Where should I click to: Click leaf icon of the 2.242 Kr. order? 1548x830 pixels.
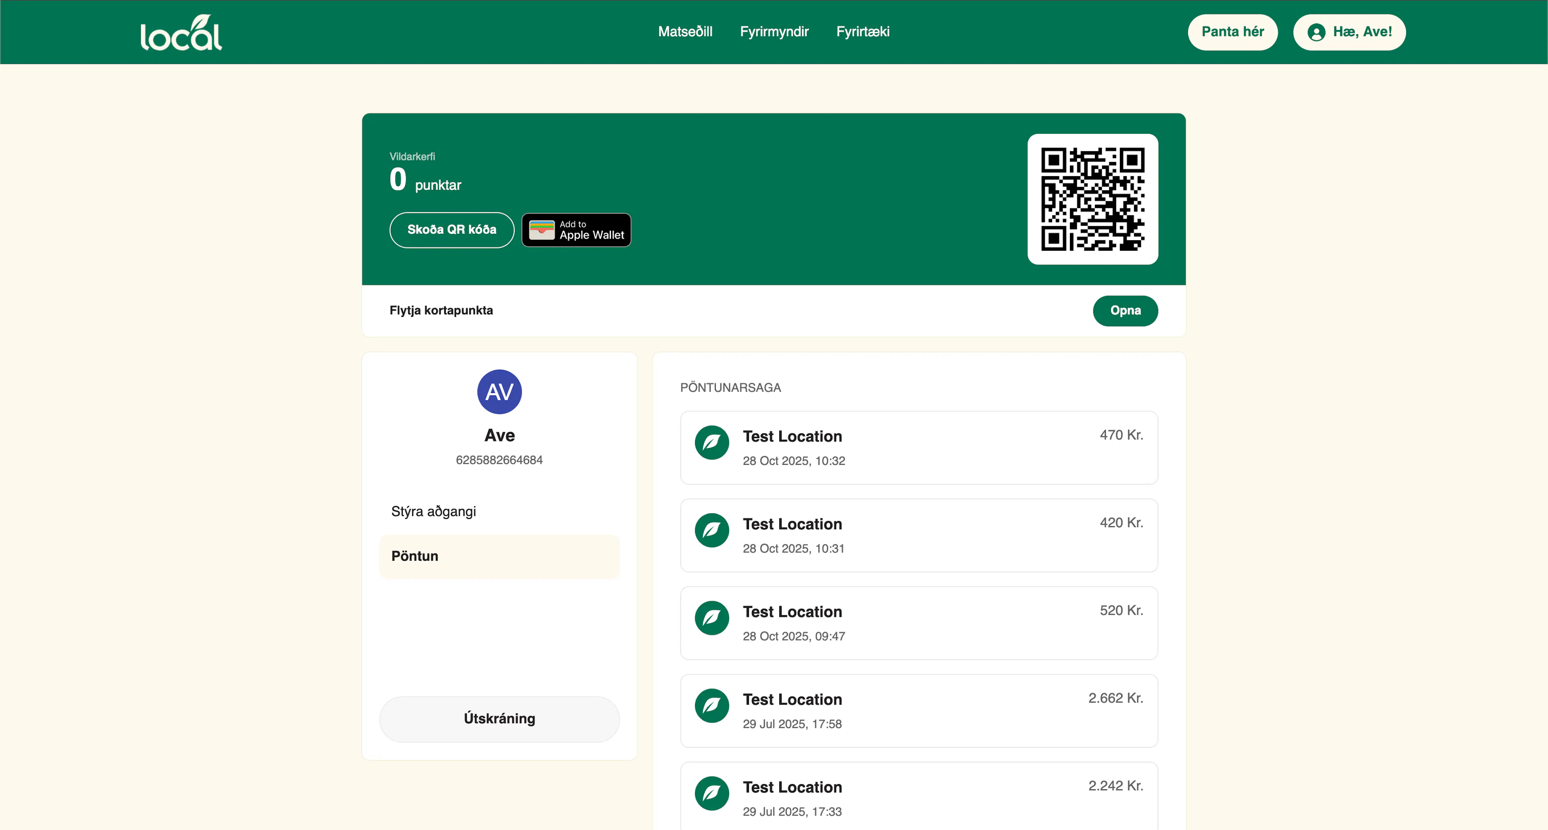(712, 794)
